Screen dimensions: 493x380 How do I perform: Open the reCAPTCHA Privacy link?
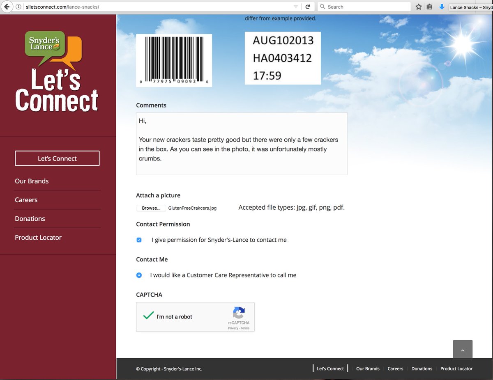tap(233, 328)
